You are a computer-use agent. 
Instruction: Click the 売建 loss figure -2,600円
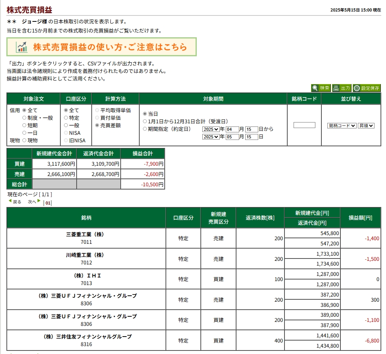(x=154, y=174)
